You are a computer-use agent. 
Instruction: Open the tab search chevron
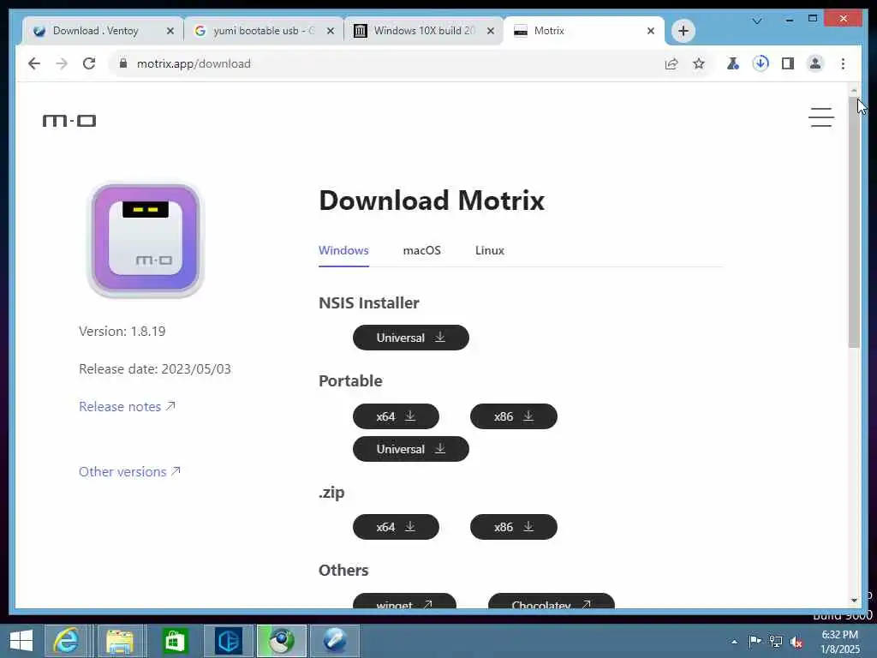tap(757, 21)
